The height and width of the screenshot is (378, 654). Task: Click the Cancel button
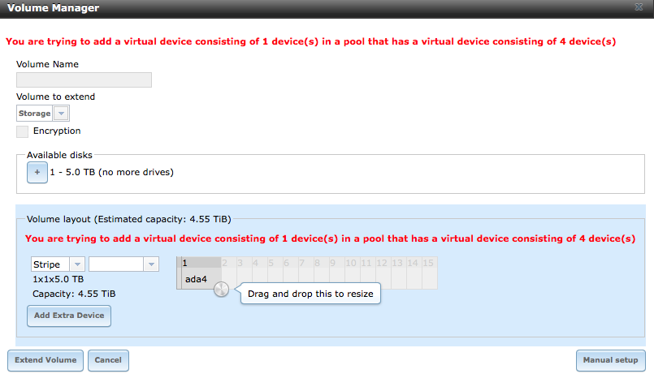coord(108,360)
